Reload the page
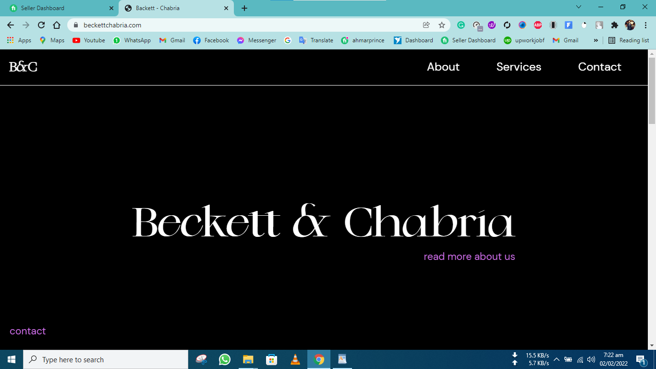 tap(41, 25)
